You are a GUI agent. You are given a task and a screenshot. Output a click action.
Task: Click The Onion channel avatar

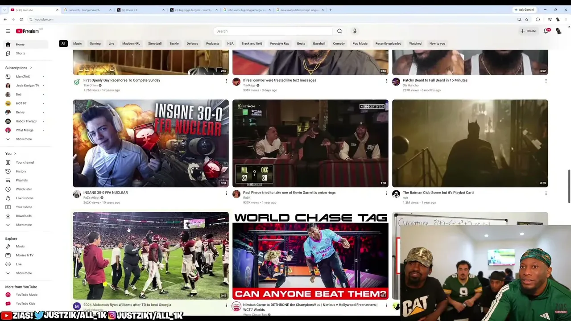click(77, 82)
